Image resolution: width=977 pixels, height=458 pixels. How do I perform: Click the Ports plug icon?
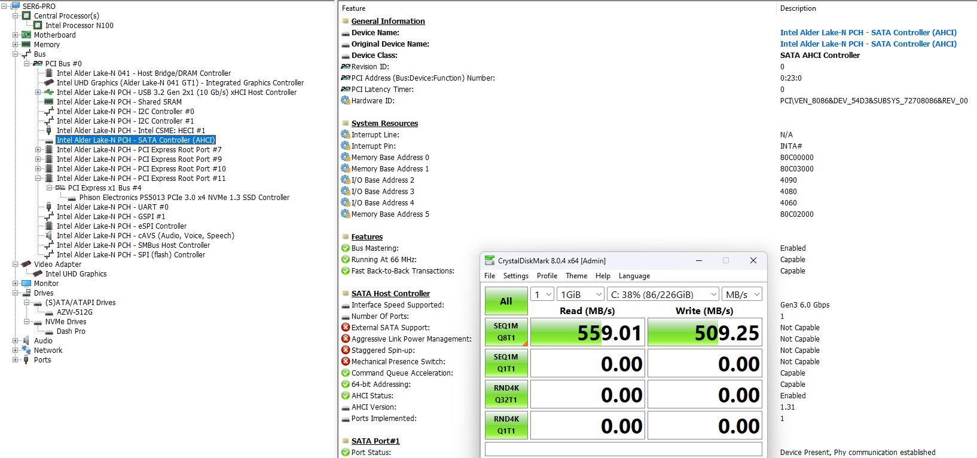26,359
